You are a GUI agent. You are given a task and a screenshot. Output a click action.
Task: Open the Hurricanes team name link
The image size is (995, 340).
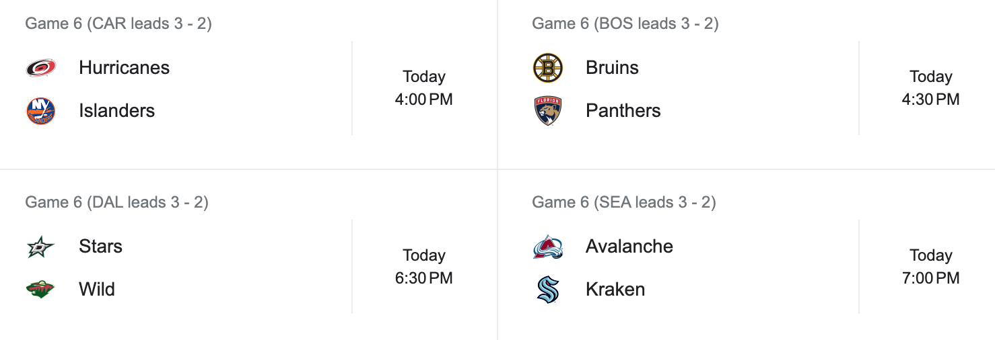pos(124,68)
